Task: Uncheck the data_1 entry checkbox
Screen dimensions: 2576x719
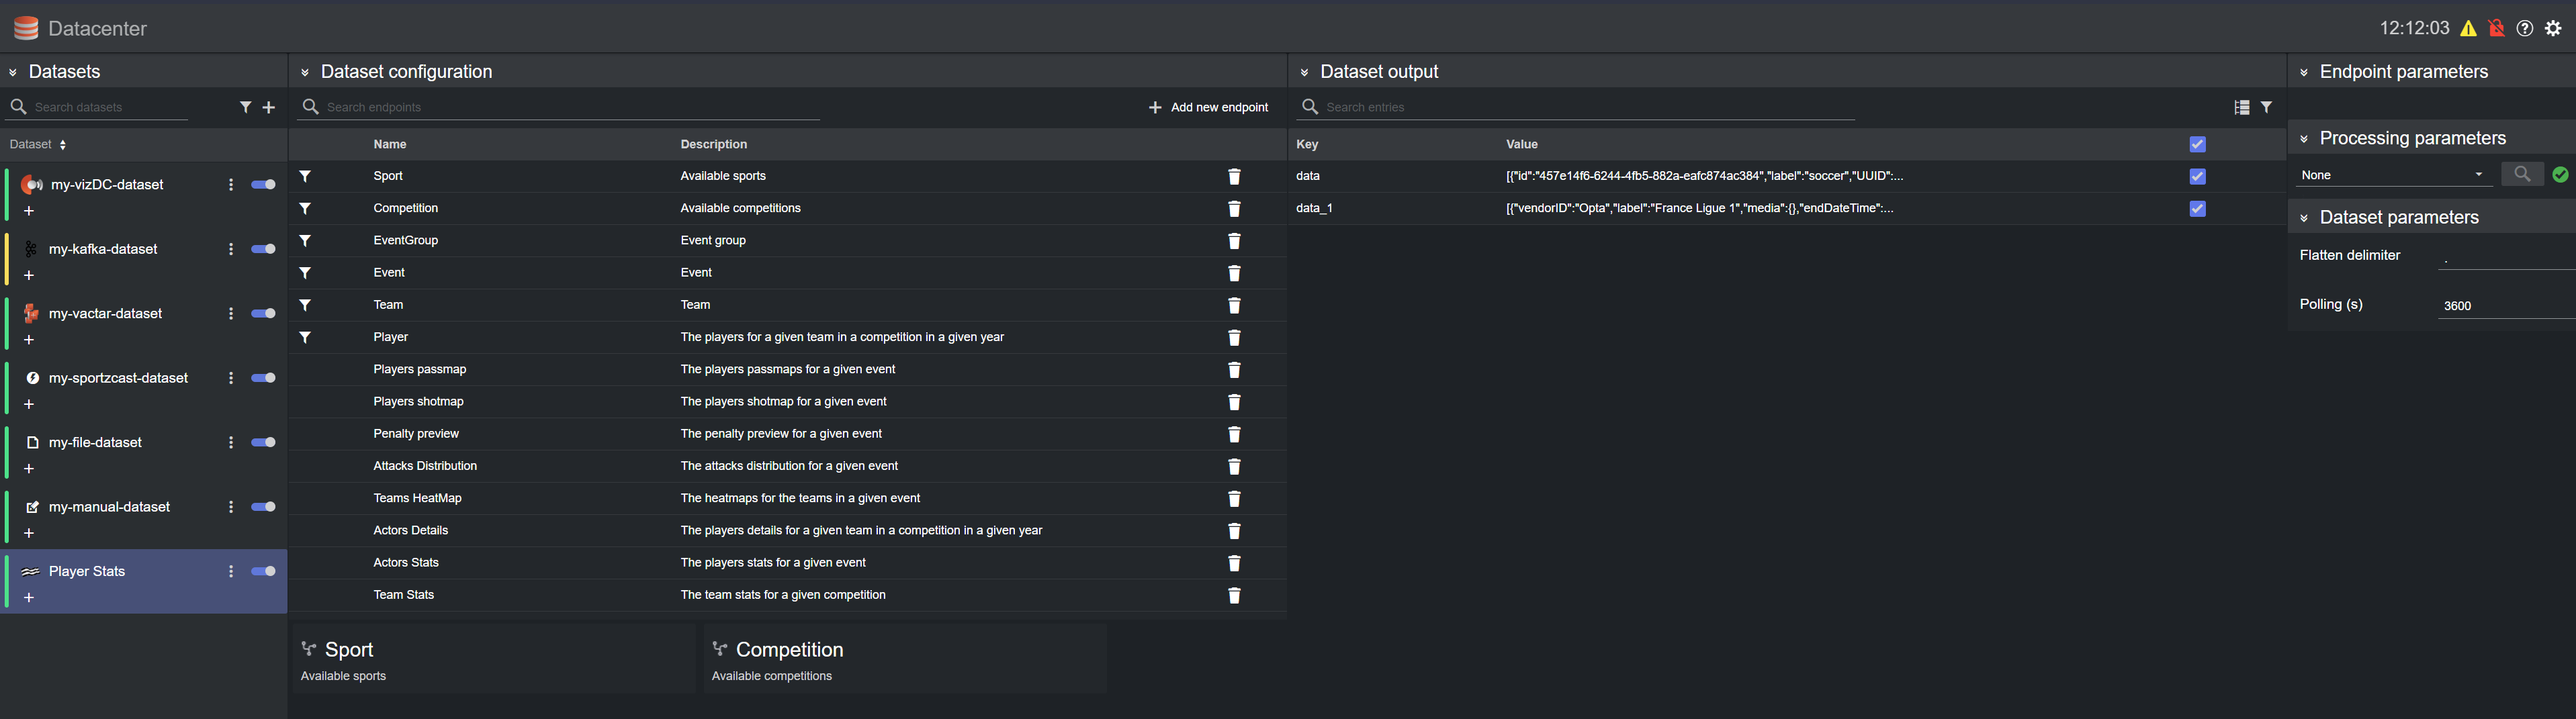Action: pos(2197,209)
